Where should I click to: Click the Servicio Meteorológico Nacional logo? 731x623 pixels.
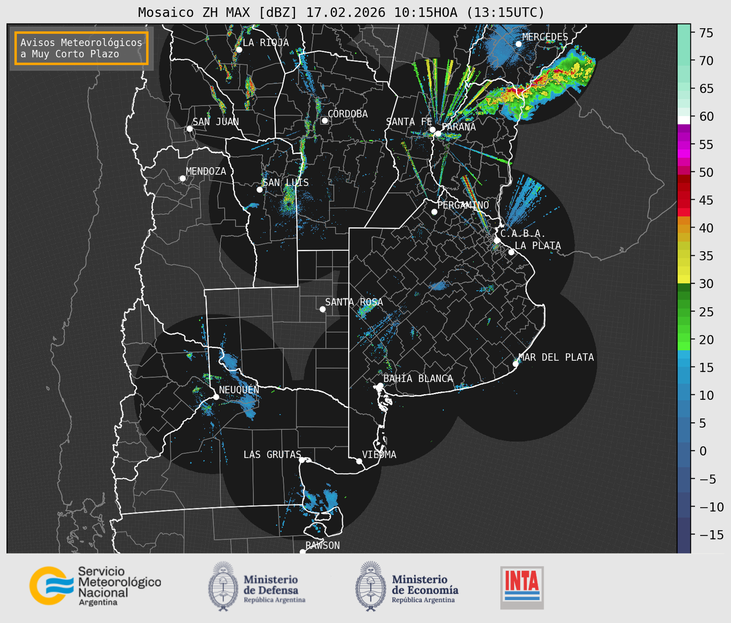95,586
